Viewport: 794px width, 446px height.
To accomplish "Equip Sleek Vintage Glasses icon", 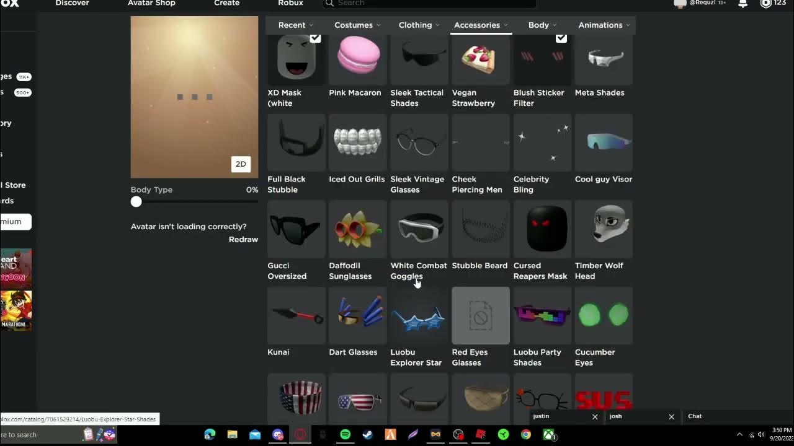I will click(x=419, y=142).
